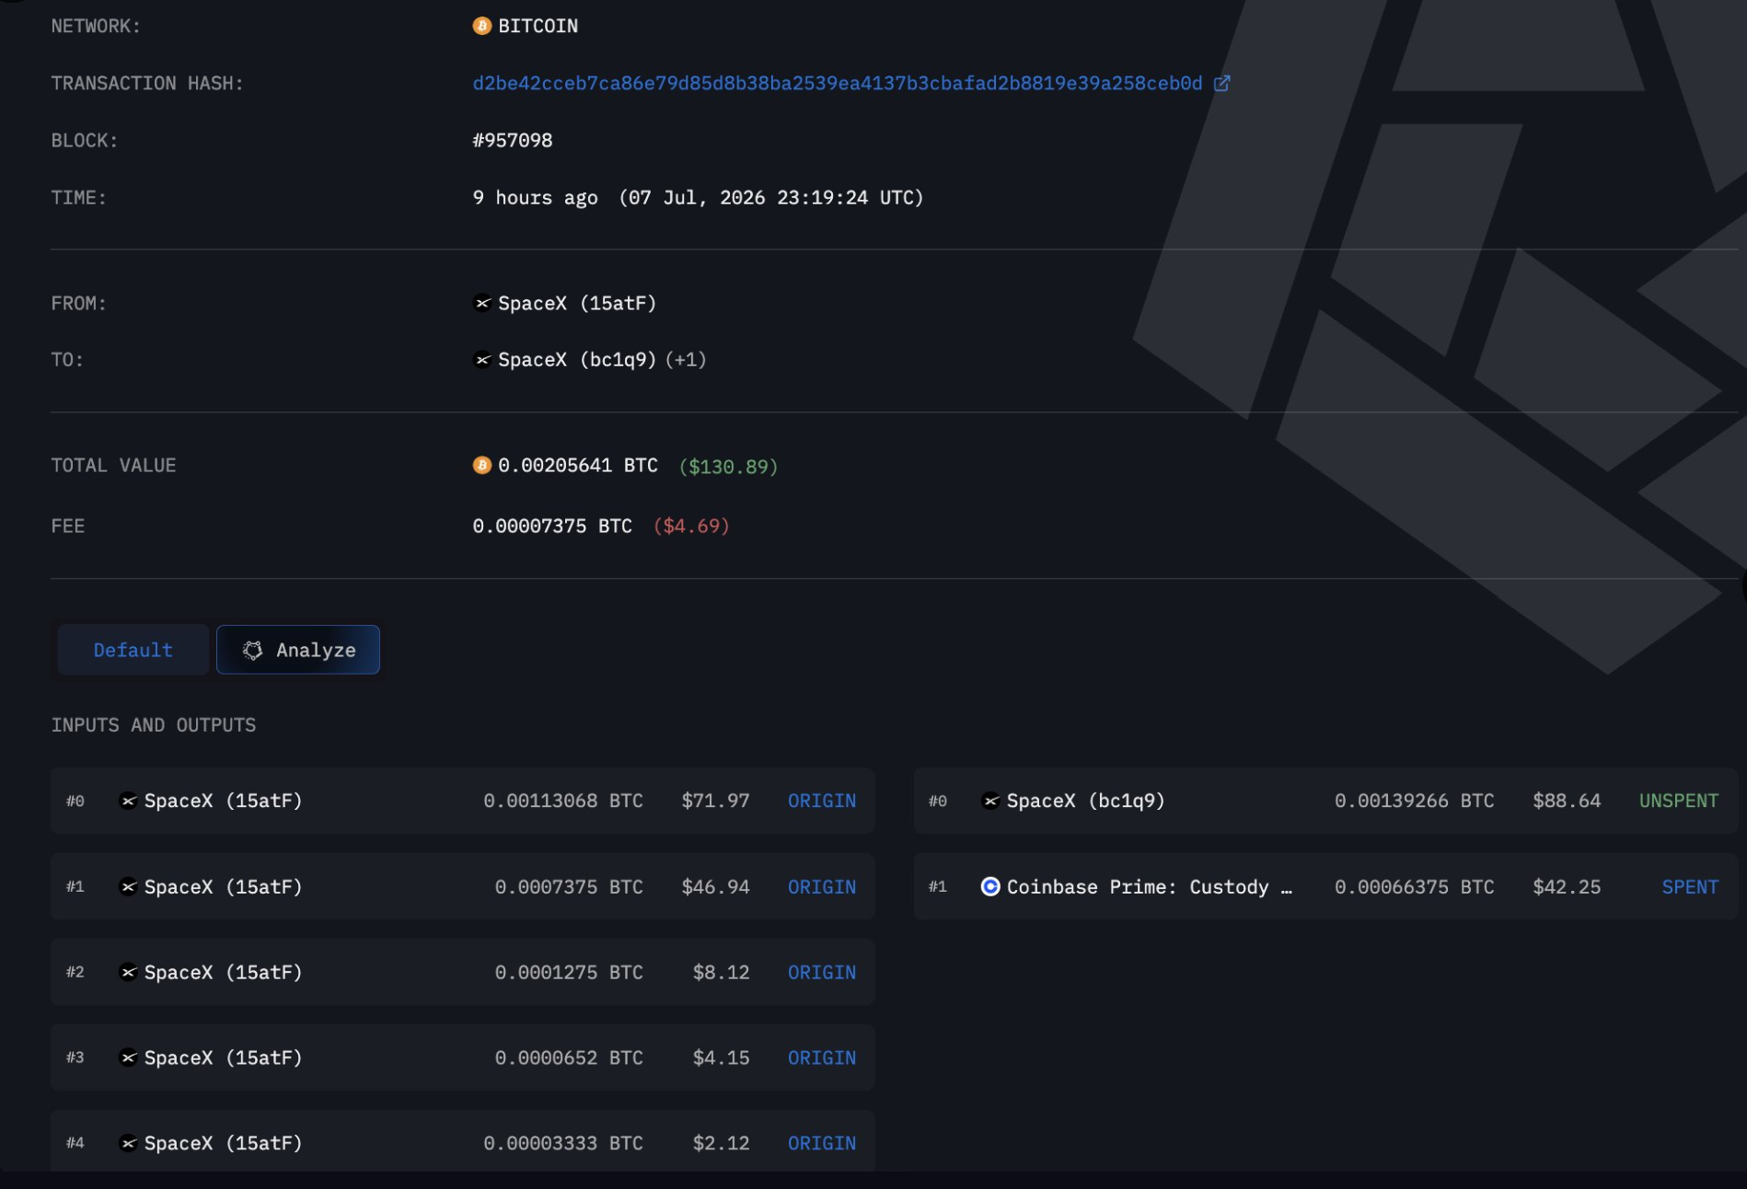Click $71.97 value on input #0

click(715, 801)
